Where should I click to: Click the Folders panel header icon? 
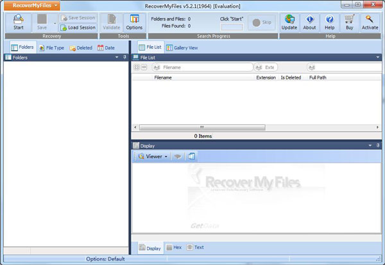tap(8, 58)
